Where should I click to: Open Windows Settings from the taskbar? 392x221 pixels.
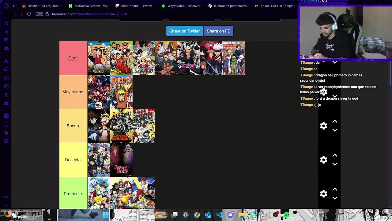tap(186, 215)
